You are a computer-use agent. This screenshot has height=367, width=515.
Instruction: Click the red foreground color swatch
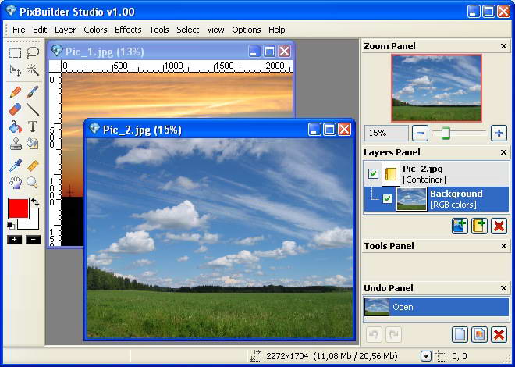point(19,208)
